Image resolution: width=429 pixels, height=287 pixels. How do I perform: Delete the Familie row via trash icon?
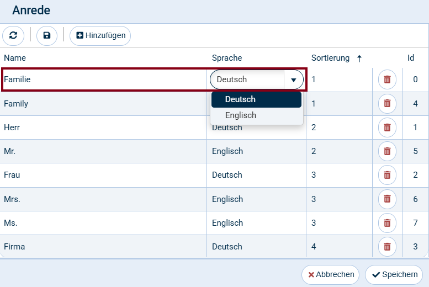click(x=387, y=79)
